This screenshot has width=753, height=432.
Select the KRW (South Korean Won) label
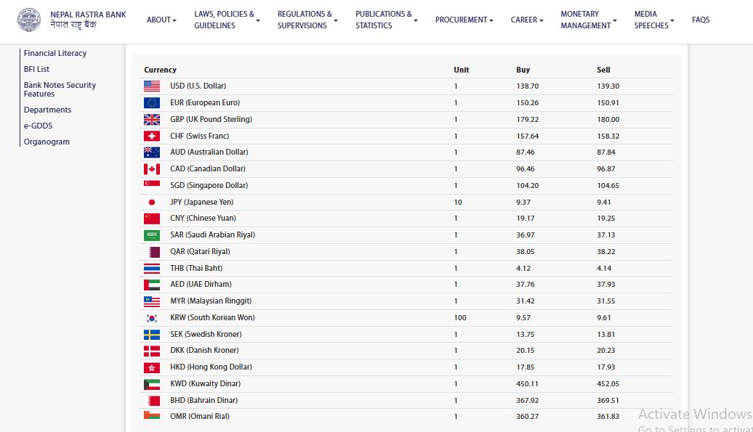click(x=212, y=318)
